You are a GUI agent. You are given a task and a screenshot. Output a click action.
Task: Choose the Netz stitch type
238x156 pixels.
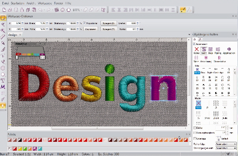[x=196, y=59]
